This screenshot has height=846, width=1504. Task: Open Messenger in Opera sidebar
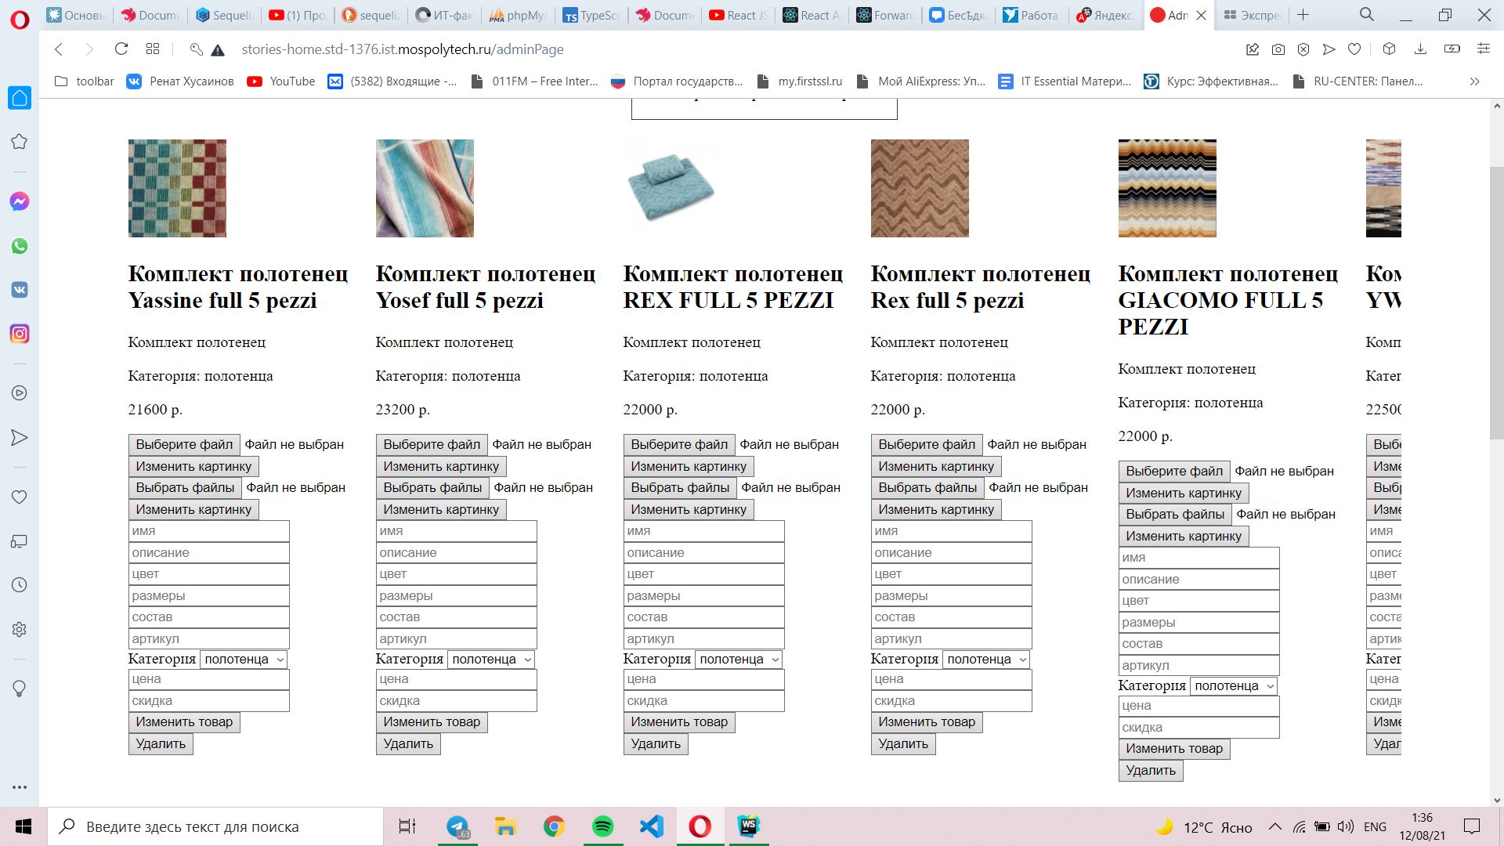[20, 201]
